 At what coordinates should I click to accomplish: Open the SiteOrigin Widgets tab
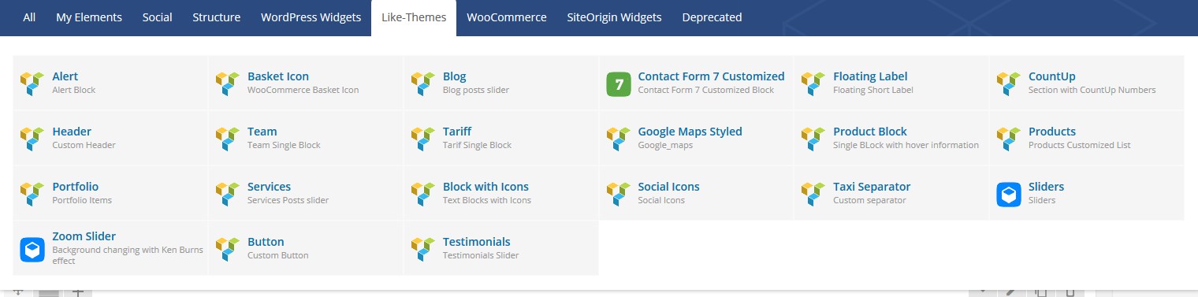tap(615, 17)
